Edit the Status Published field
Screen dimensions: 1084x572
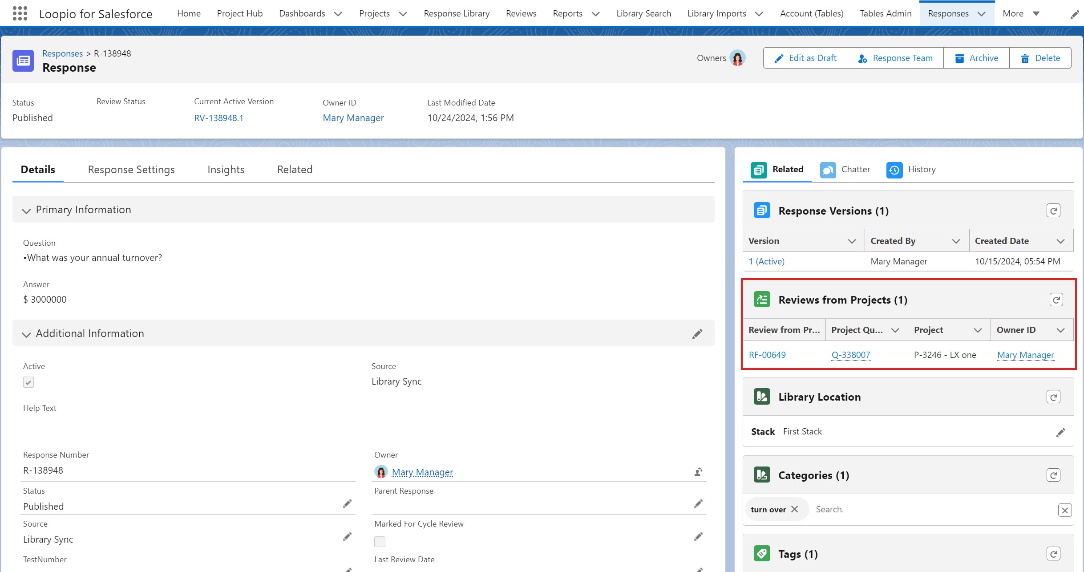(x=347, y=503)
